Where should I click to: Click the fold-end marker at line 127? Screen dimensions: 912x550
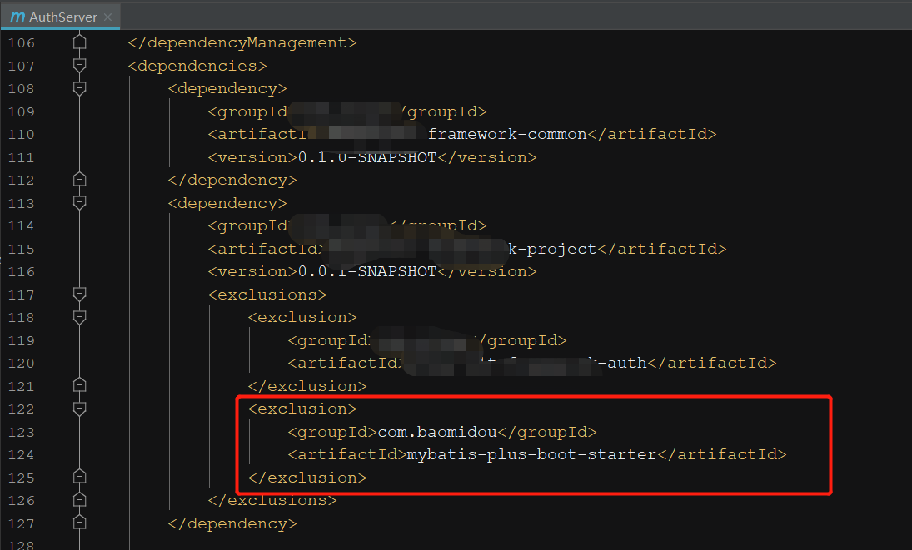[79, 523]
